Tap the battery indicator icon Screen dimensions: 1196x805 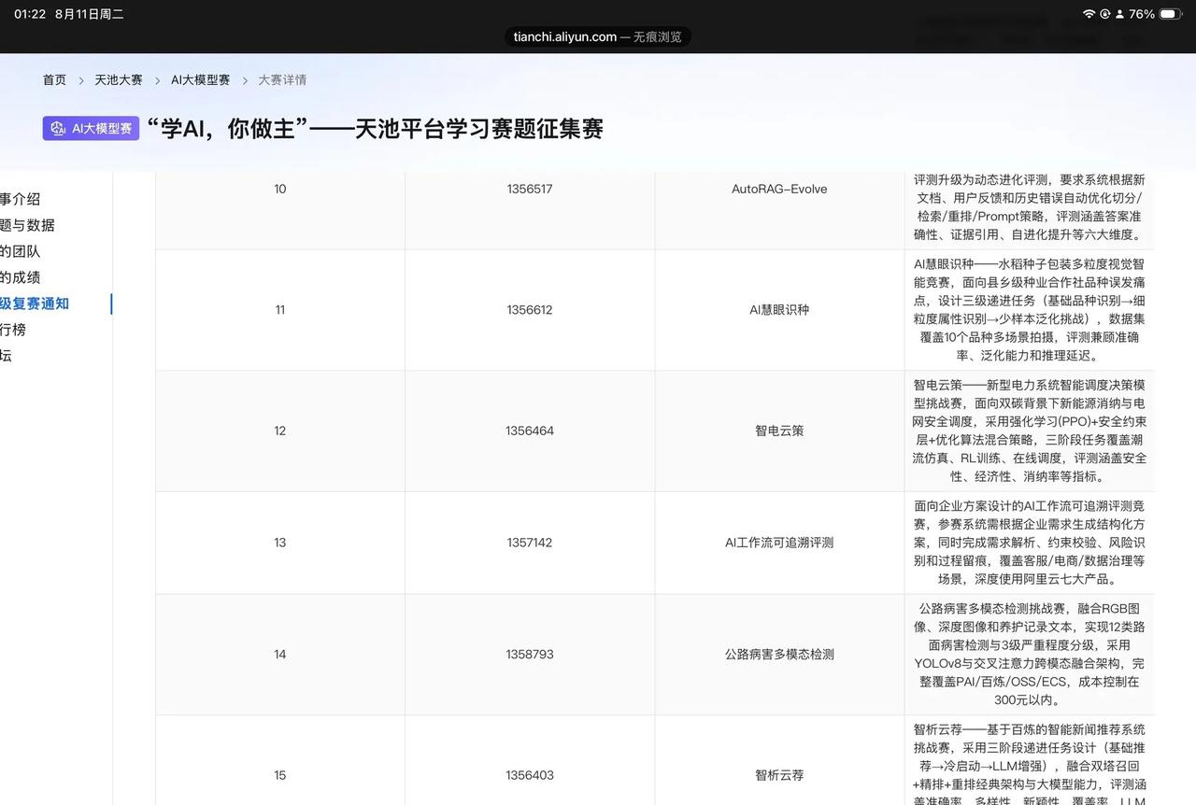coord(1172,14)
